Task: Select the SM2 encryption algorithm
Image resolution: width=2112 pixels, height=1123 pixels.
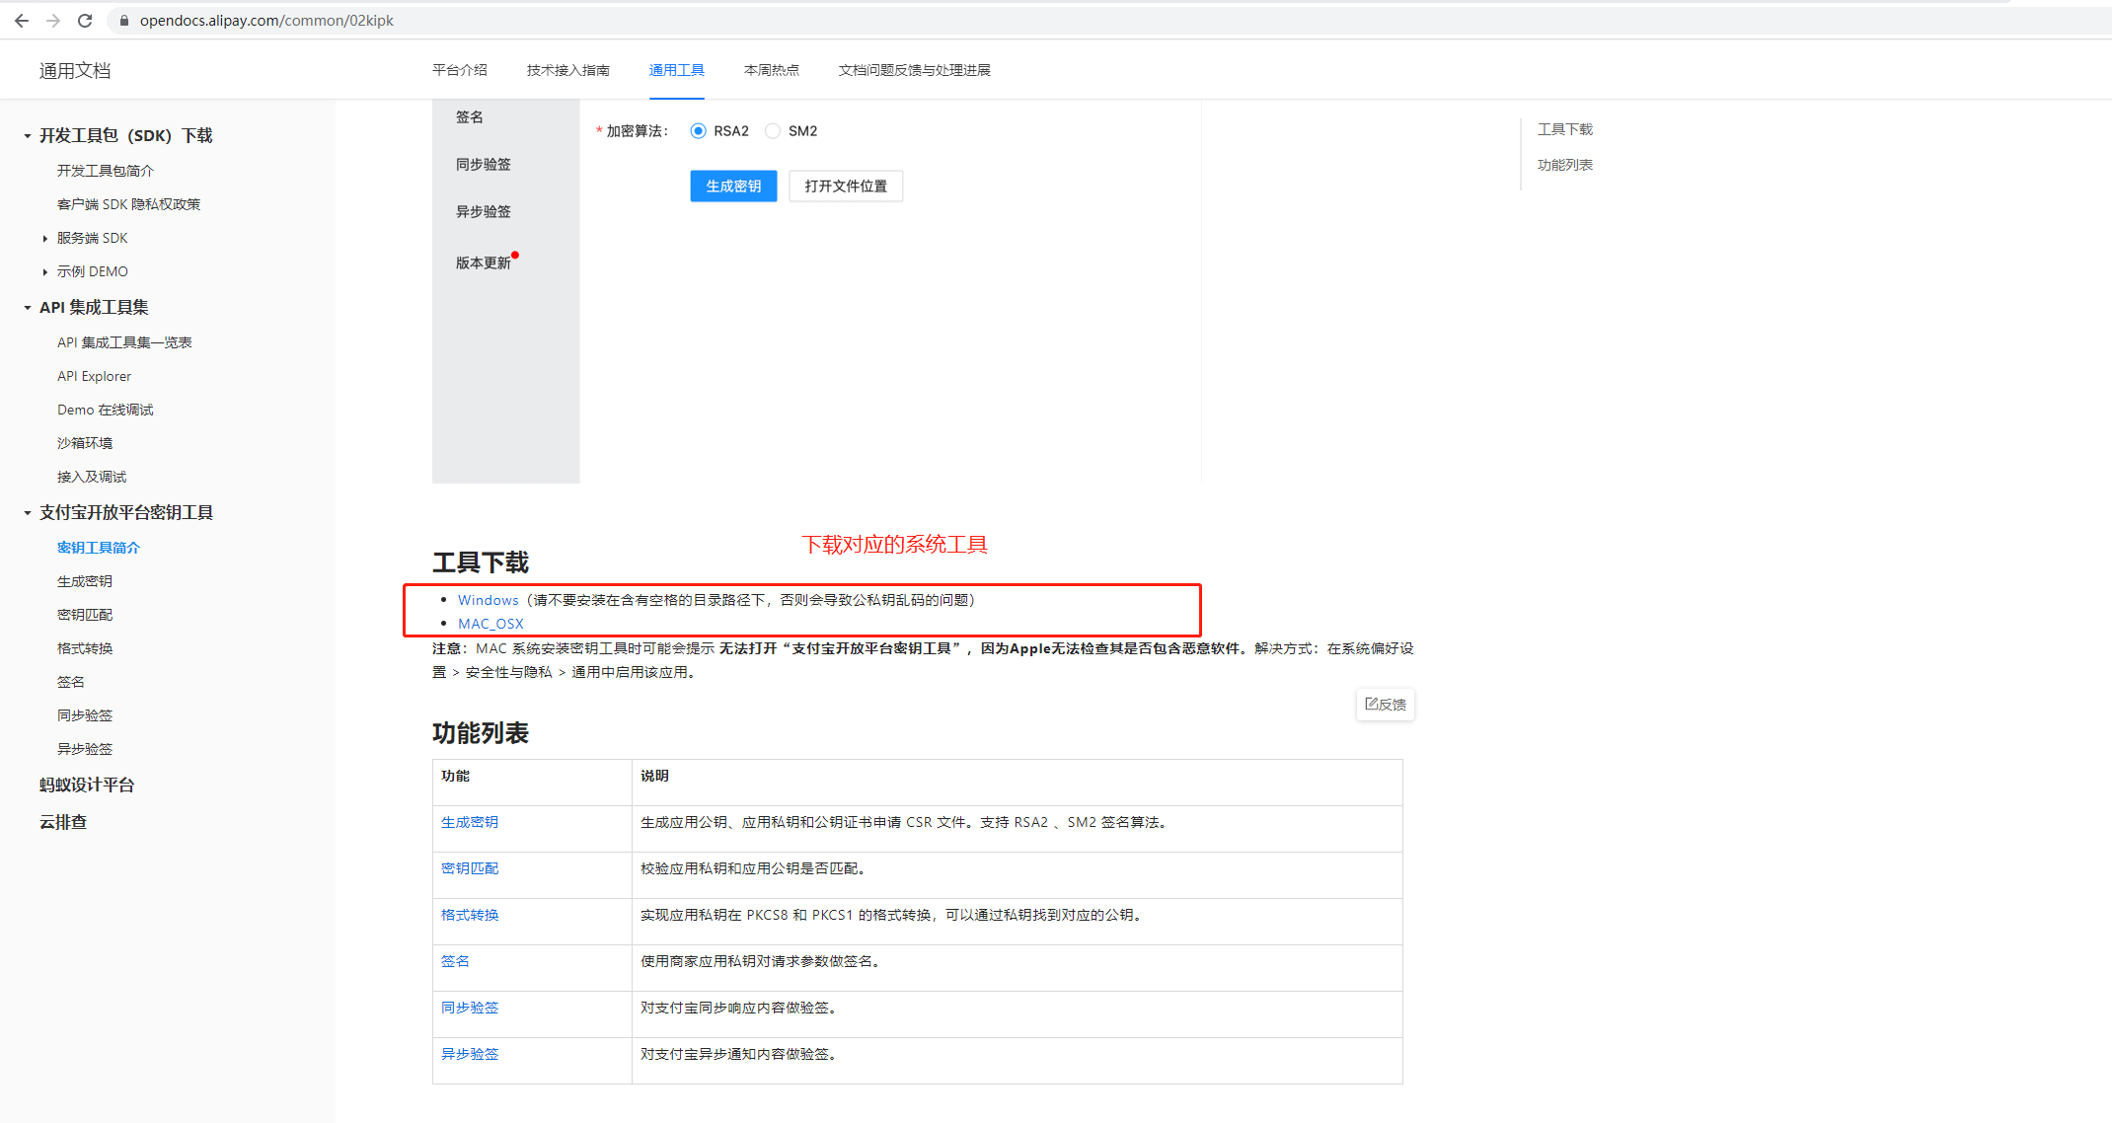Action: pos(772,130)
